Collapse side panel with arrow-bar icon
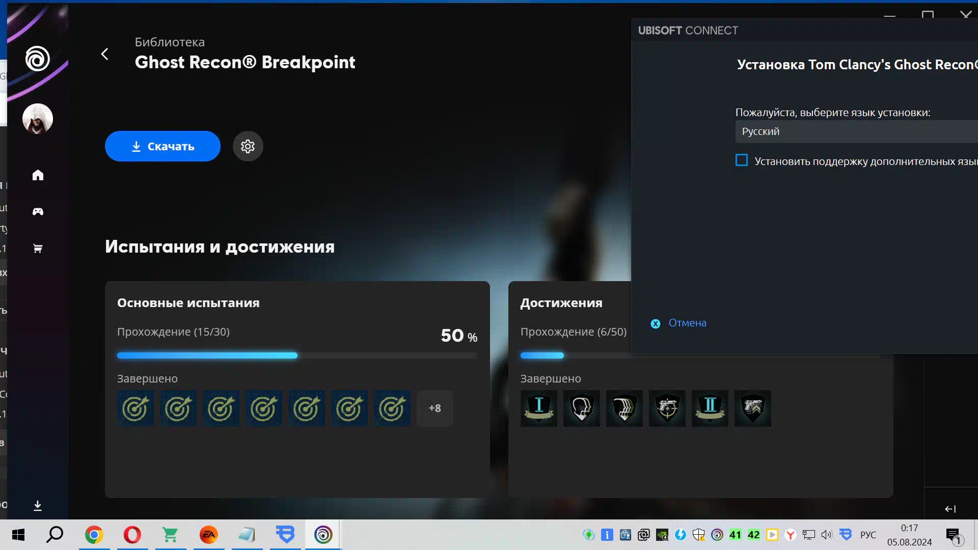The width and height of the screenshot is (978, 550). [950, 509]
